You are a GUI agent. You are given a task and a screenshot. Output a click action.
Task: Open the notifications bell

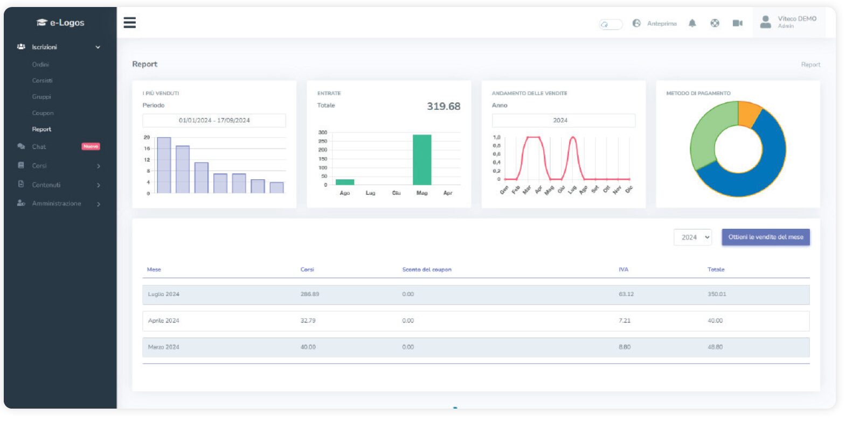point(692,23)
